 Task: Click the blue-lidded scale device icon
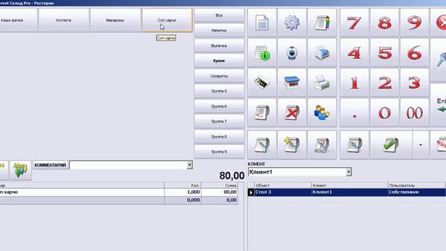(x=292, y=82)
